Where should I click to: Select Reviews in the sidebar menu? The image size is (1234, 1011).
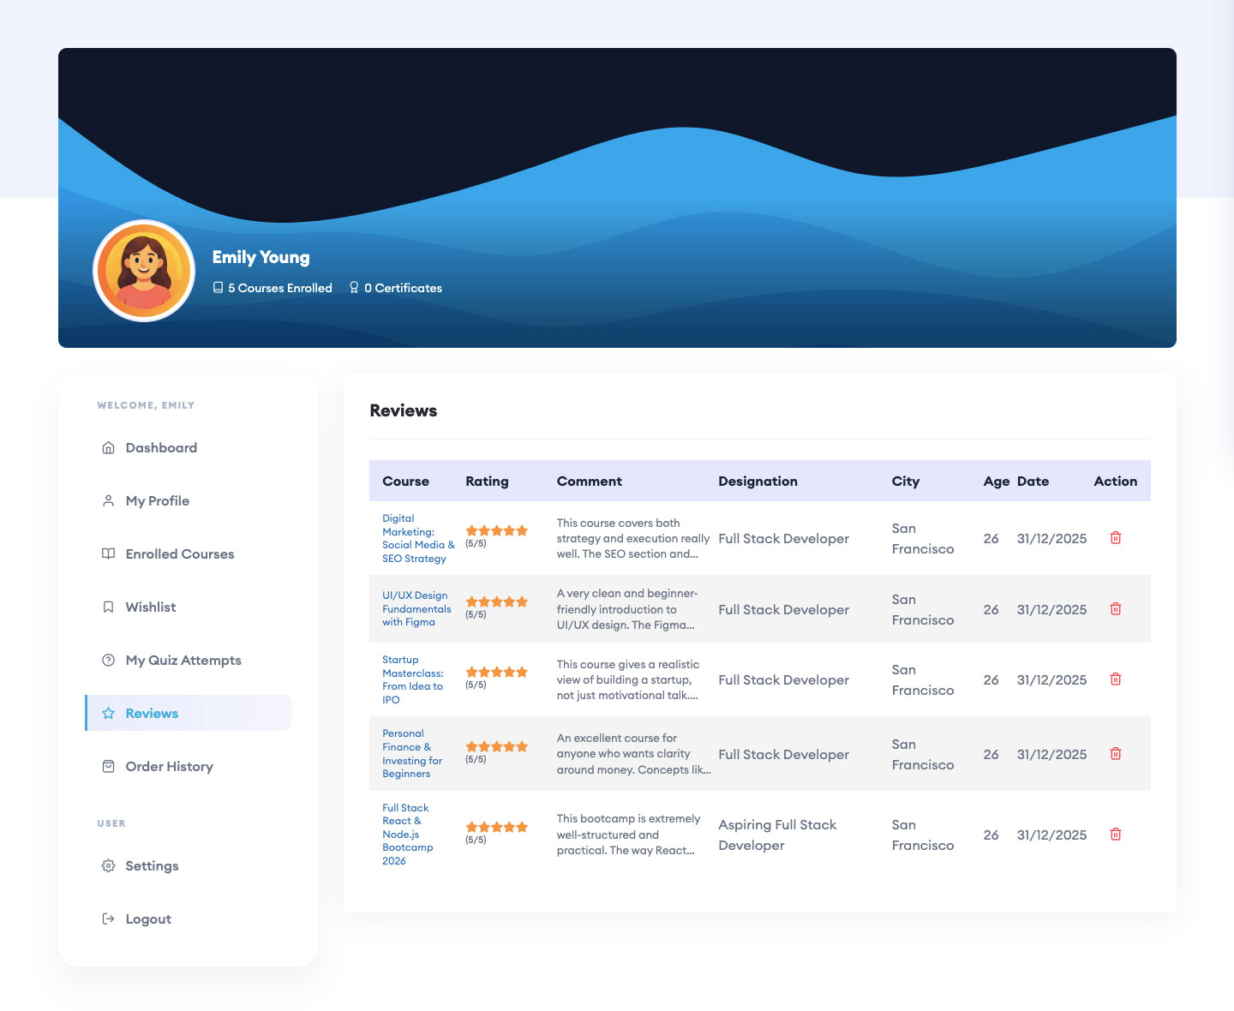[152, 713]
